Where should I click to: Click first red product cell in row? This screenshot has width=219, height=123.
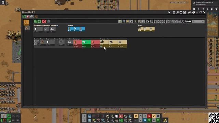[78, 44]
